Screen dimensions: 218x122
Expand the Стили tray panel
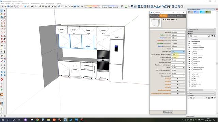click(202, 32)
